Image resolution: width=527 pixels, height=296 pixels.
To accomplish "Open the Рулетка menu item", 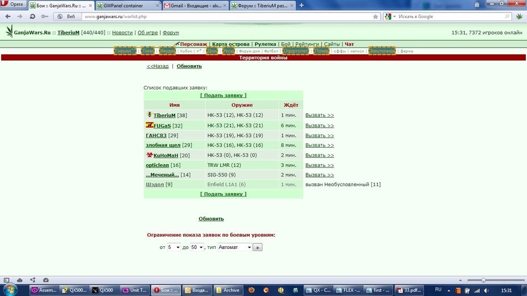I will (265, 44).
